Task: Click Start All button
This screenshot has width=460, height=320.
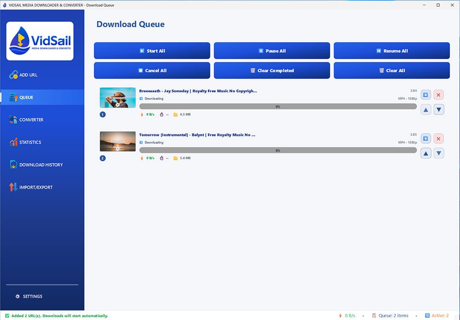Action: click(152, 51)
